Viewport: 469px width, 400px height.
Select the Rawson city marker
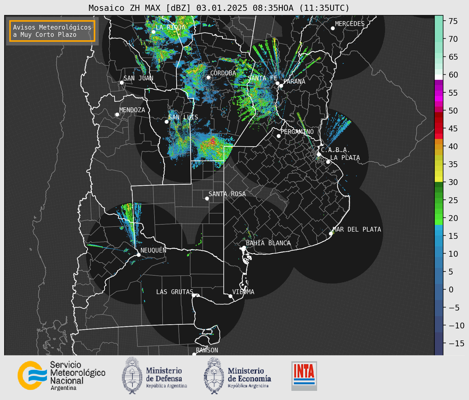pyautogui.click(x=194, y=354)
